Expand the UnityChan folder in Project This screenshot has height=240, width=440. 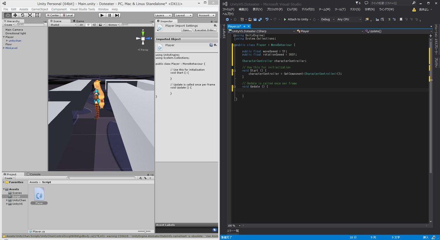point(7,200)
